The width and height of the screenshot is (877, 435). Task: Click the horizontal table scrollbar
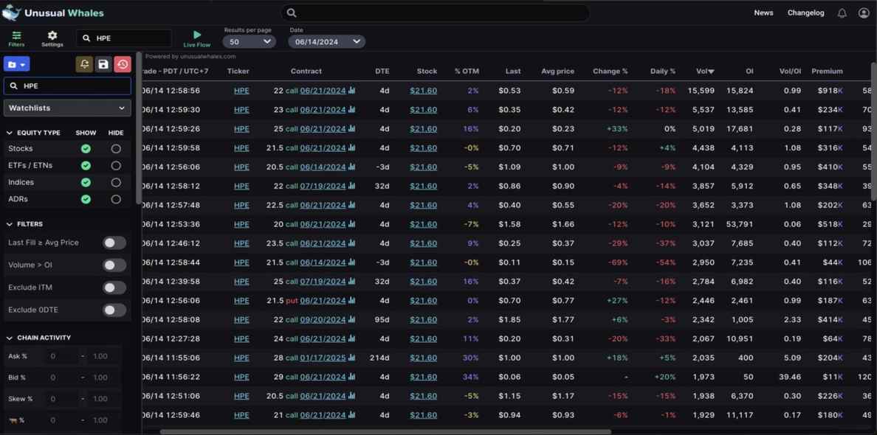[x=385, y=431]
